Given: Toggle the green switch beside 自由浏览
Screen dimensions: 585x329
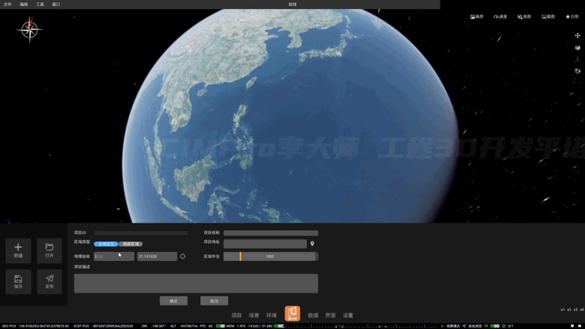Looking at the screenshot, I should tap(495, 326).
